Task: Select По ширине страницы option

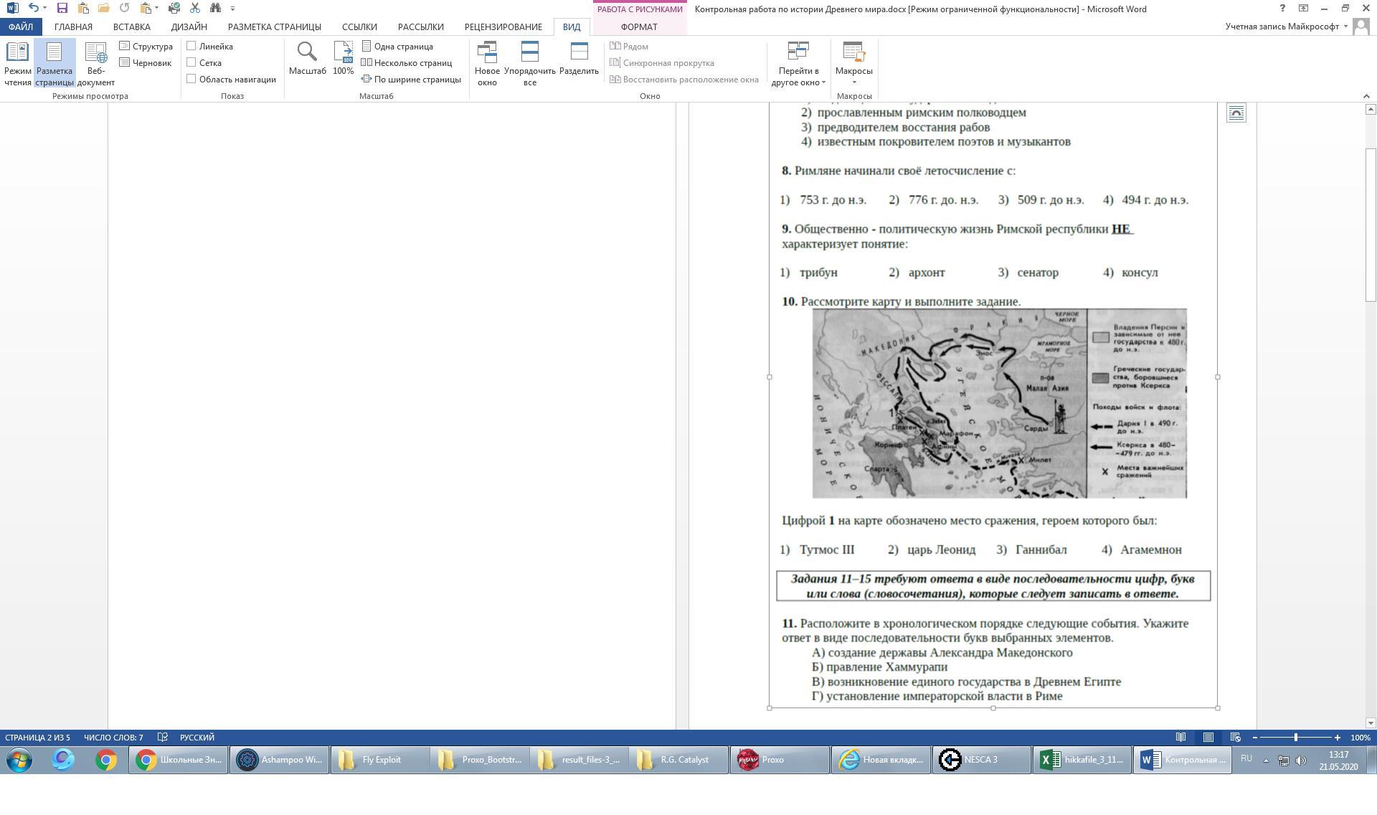Action: (x=411, y=79)
